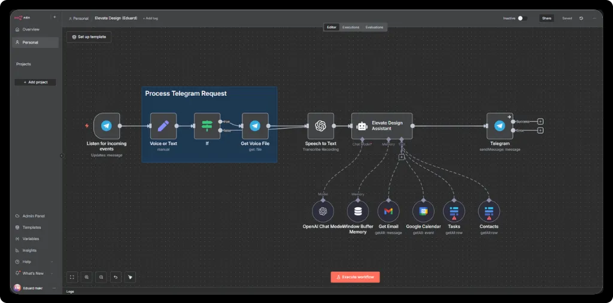This screenshot has width=613, height=303.
Task: Add a new tool under the Tool connector
Action: 402,157
